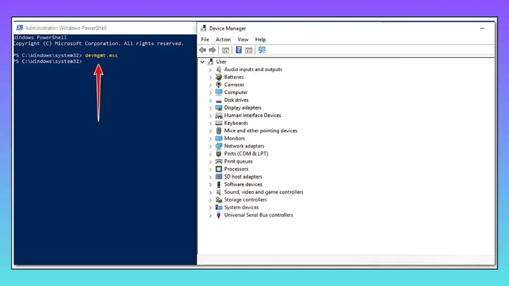Image resolution: width=509 pixels, height=286 pixels.
Task: Expand Disk drives with its chevron
Action: click(x=211, y=100)
